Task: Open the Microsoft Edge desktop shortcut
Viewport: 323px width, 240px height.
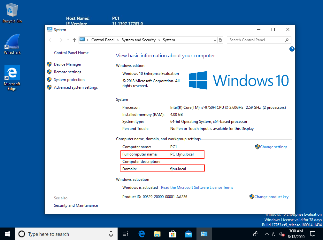Action: (x=12, y=78)
